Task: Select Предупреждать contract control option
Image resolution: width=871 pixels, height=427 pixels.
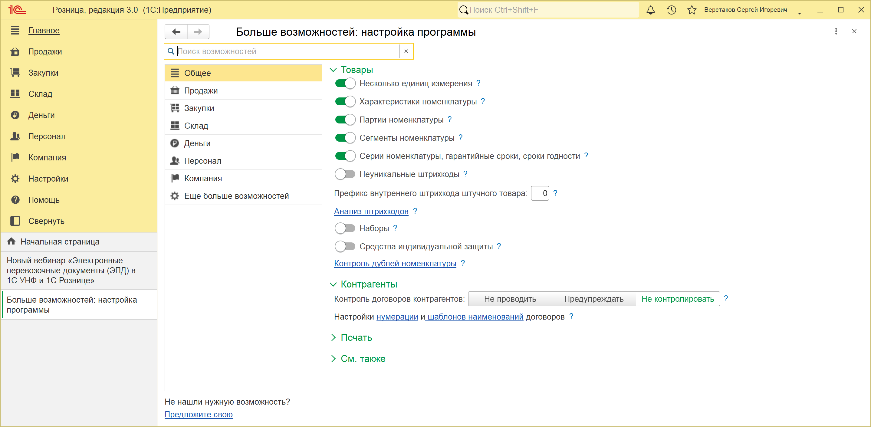Action: (x=594, y=299)
